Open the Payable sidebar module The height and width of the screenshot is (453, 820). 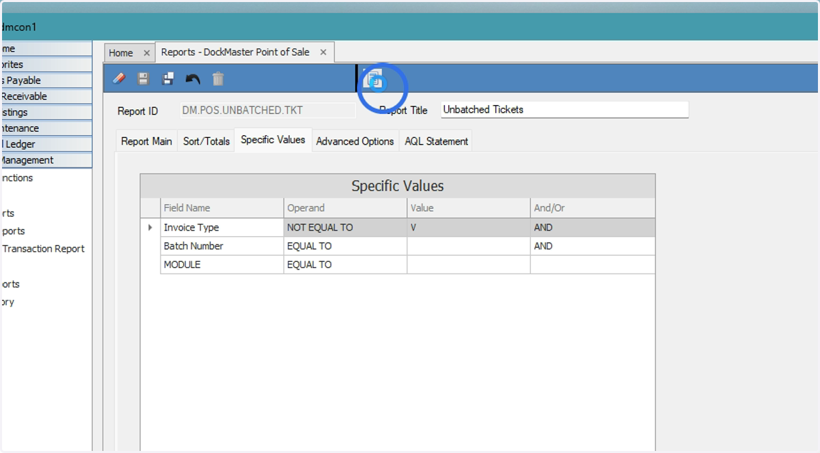pyautogui.click(x=46, y=81)
